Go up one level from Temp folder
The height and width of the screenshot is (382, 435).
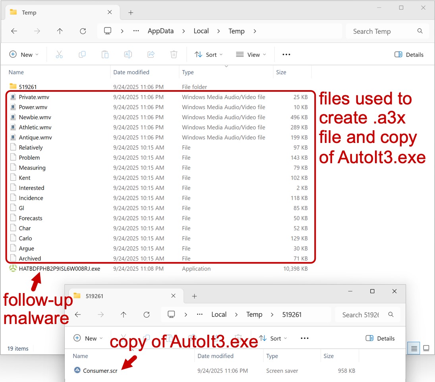(60, 31)
